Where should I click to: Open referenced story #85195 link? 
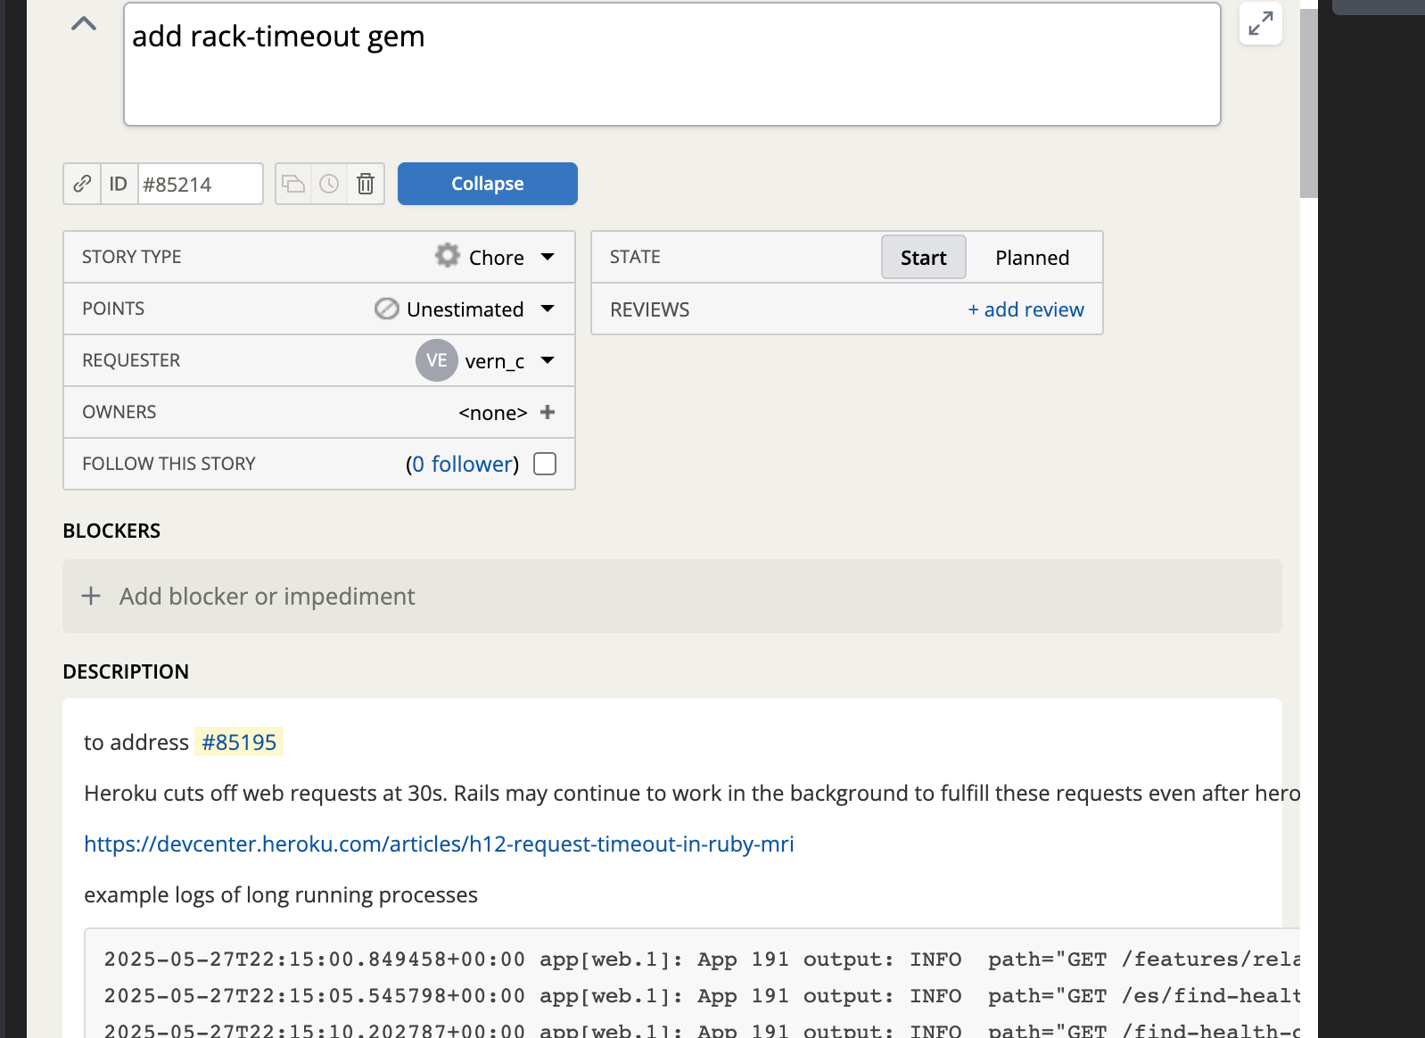[239, 742]
